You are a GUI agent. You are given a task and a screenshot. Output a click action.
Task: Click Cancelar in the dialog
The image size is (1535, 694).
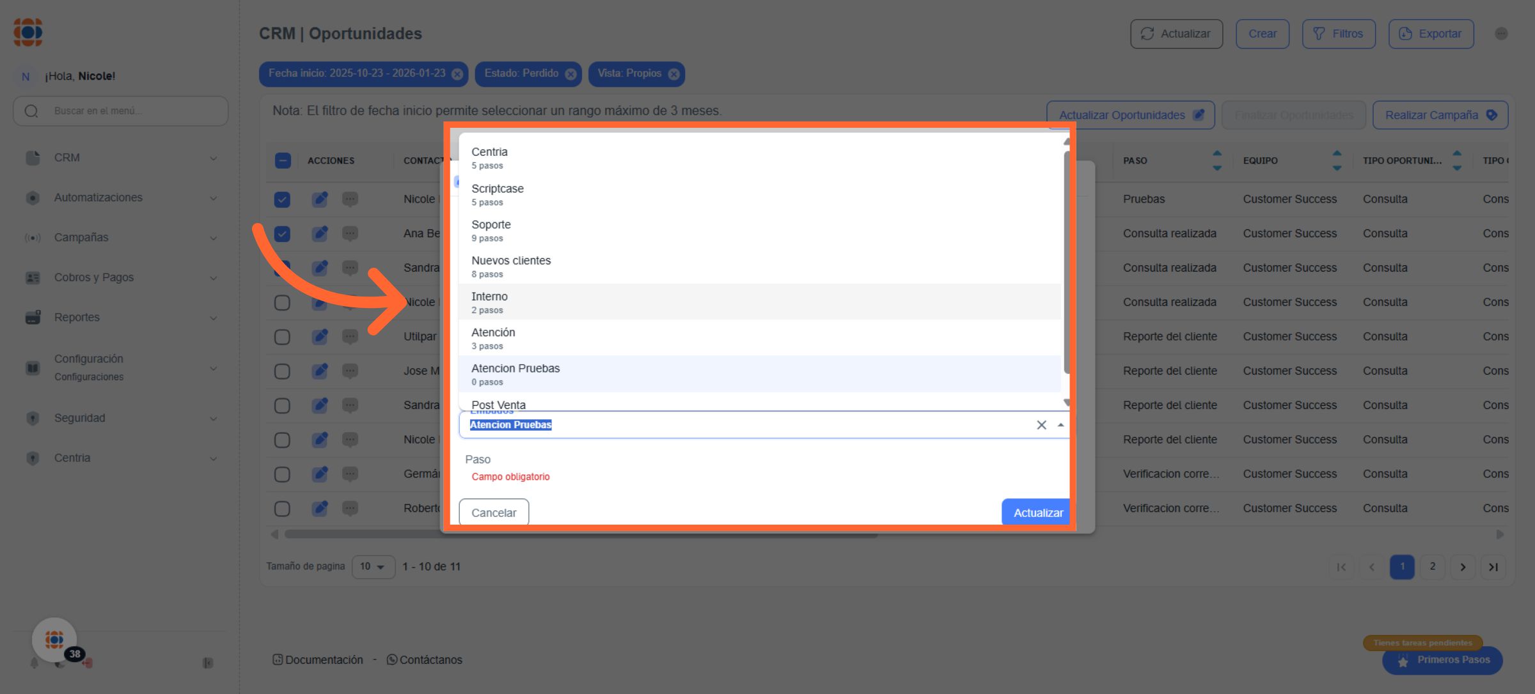click(493, 513)
